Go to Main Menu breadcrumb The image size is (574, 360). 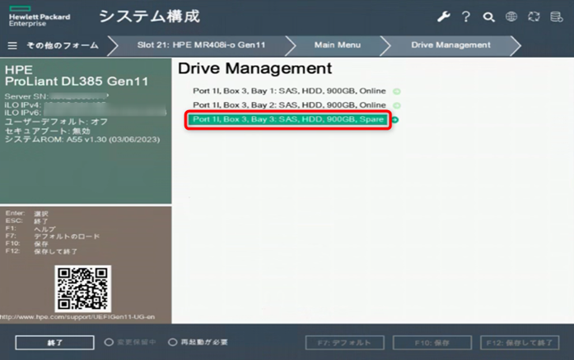(x=336, y=45)
